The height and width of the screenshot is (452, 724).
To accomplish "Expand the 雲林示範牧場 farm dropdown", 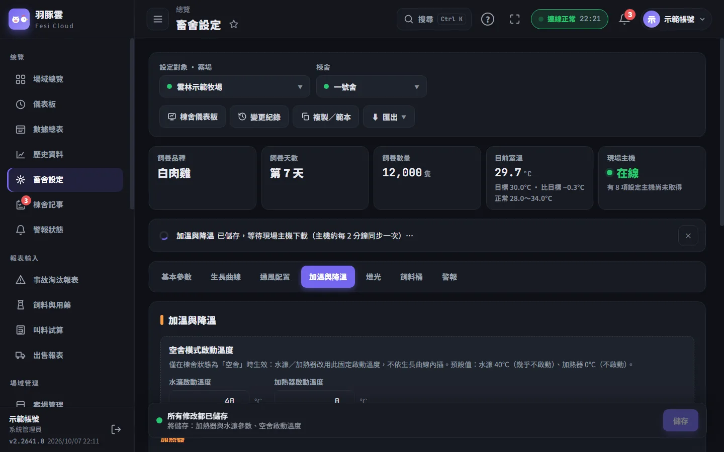I will pos(235,87).
